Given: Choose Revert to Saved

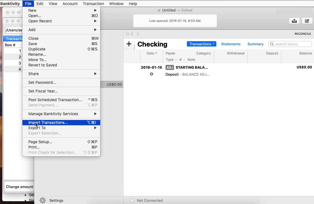Looking at the screenshot, I should click(61, 65).
